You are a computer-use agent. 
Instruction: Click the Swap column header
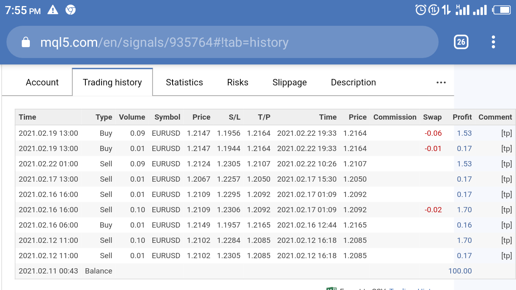click(432, 117)
